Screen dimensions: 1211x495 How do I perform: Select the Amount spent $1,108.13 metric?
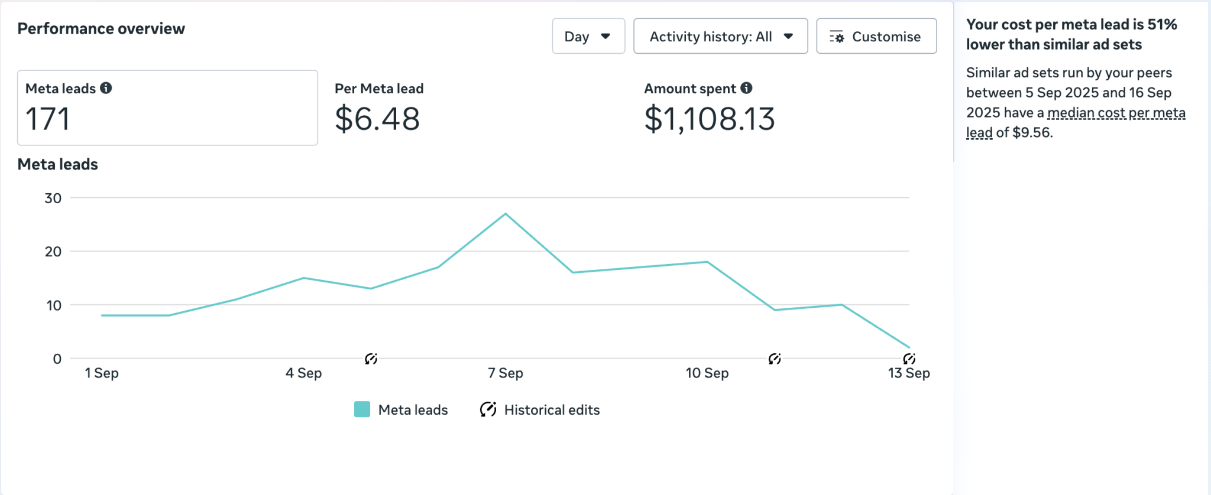[709, 109]
